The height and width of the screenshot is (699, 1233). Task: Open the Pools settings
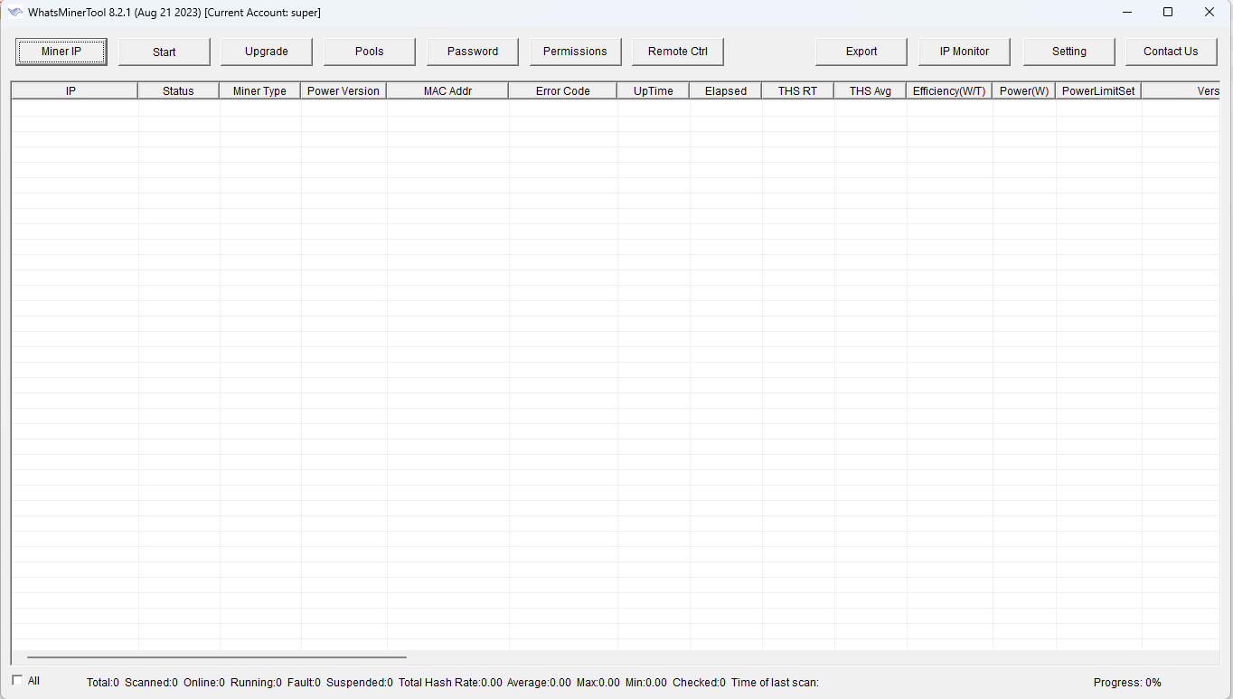(x=370, y=52)
